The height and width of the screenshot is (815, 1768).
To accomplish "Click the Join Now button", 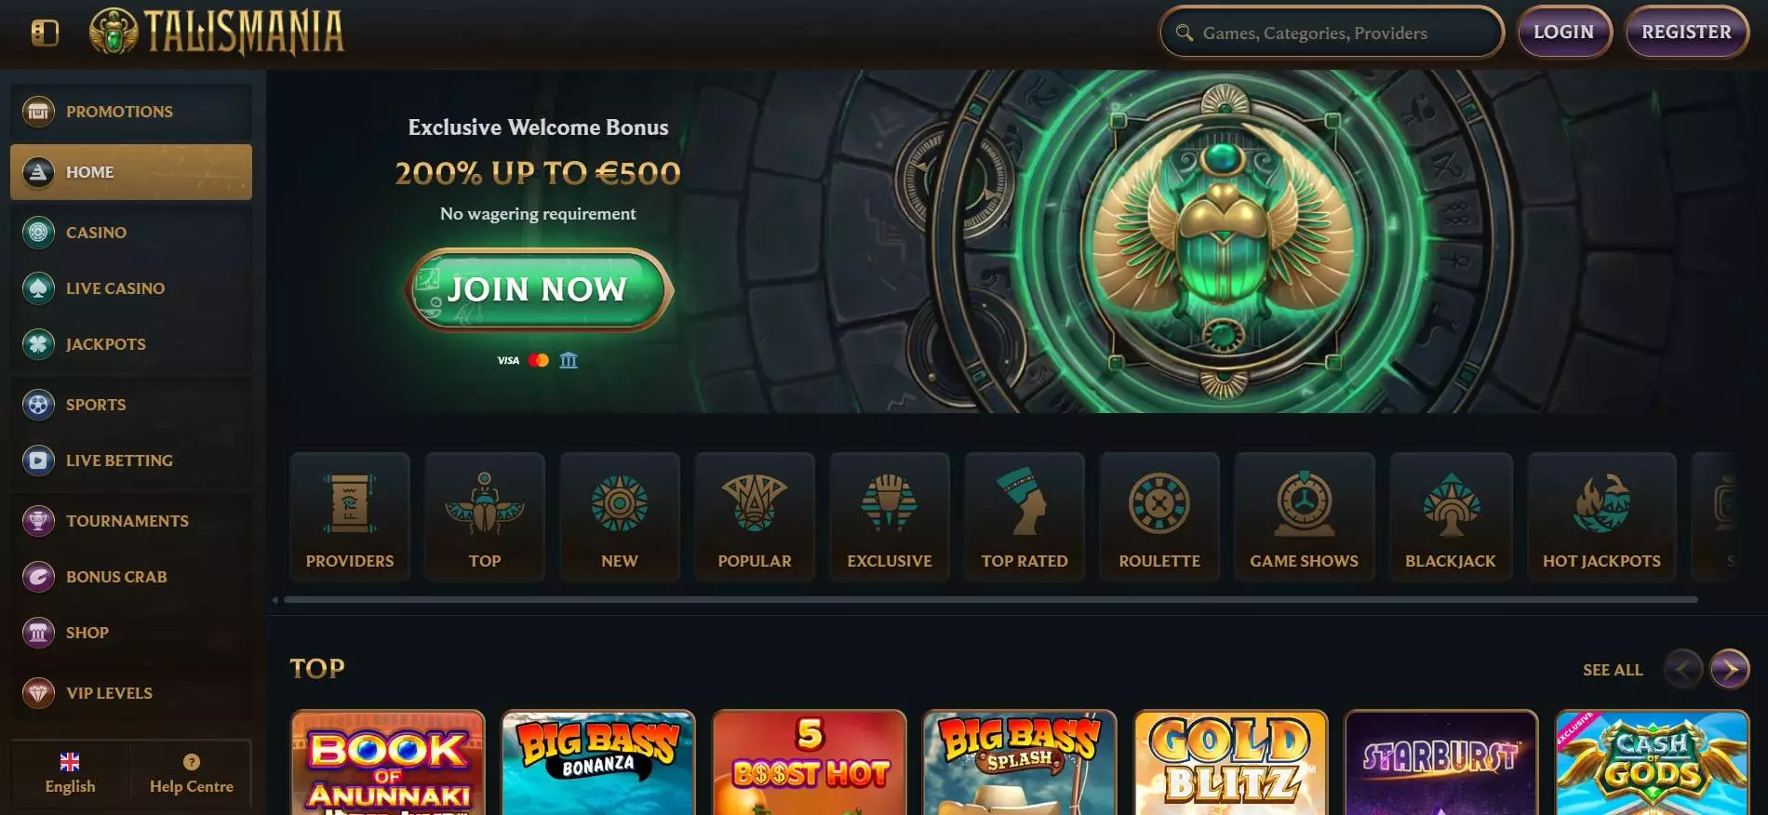I will (538, 289).
